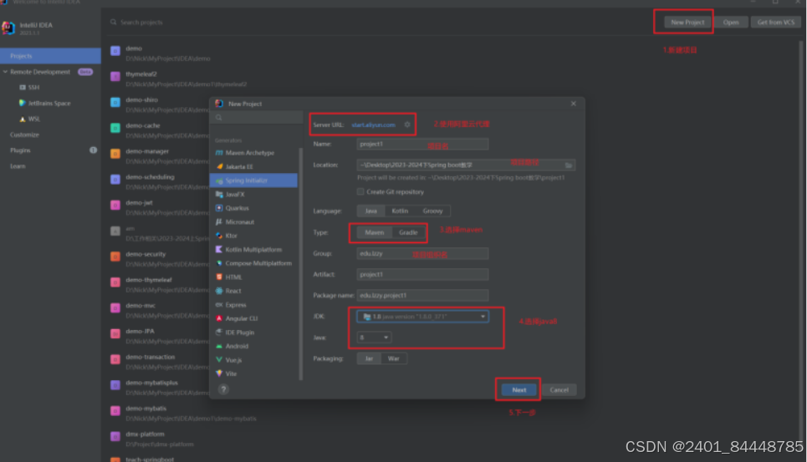The width and height of the screenshot is (807, 462).
Task: Open the dmx-platform recent project
Action: [152, 439]
